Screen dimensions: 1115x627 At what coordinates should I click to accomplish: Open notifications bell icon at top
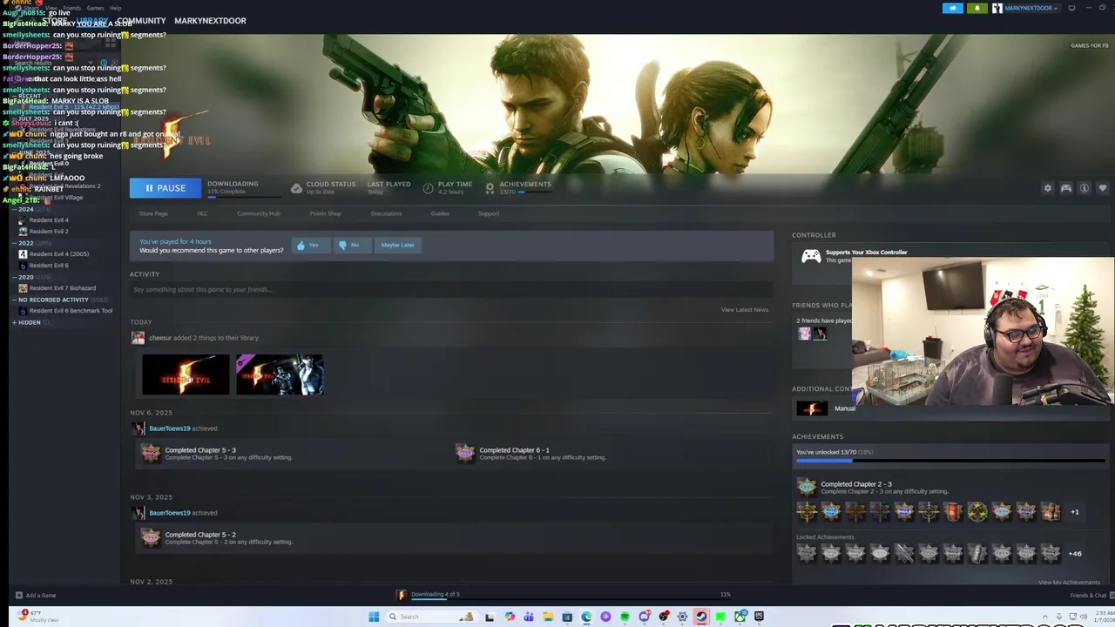(976, 8)
